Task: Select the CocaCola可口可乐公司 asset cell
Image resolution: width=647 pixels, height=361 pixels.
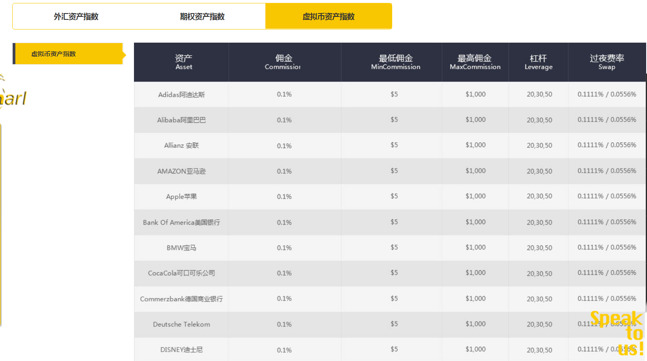Action: (x=181, y=273)
